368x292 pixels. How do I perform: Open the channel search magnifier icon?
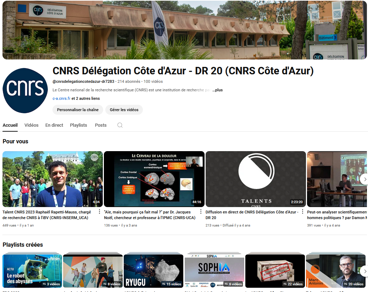coord(120,125)
